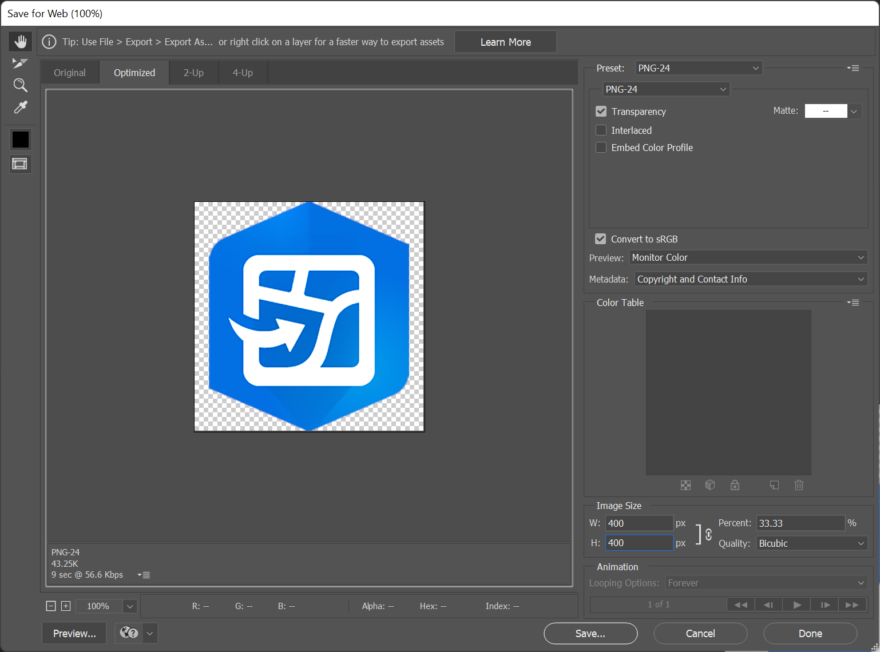880x652 pixels.
Task: Click the eyedropper color swatch
Action: pyautogui.click(x=20, y=139)
